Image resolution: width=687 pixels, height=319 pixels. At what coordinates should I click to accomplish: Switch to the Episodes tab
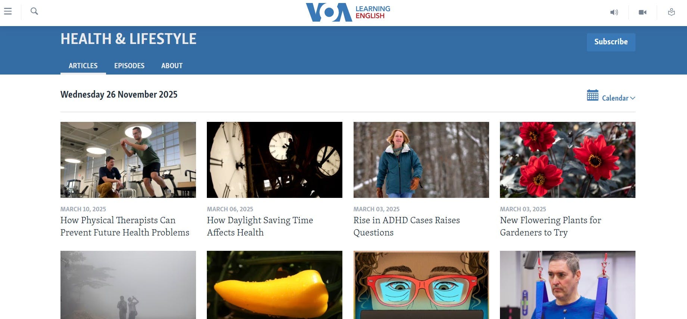click(x=129, y=66)
